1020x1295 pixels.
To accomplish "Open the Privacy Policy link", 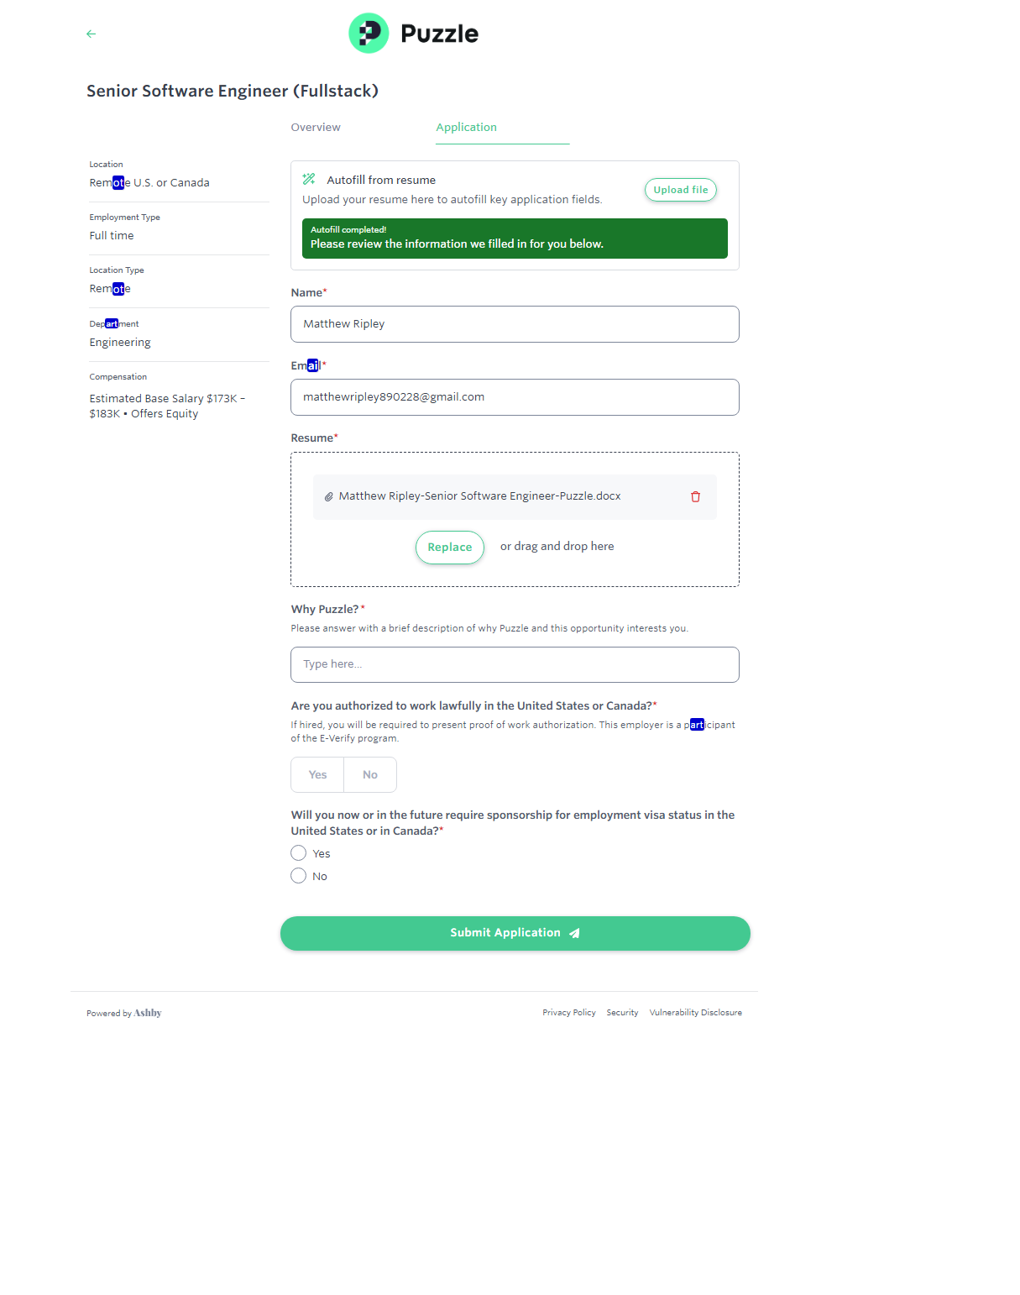I will (569, 1013).
